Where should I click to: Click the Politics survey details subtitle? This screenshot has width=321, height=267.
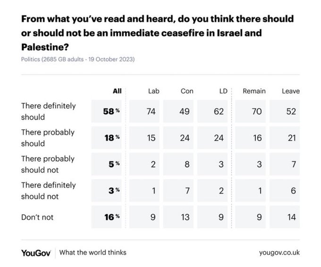[78, 60]
